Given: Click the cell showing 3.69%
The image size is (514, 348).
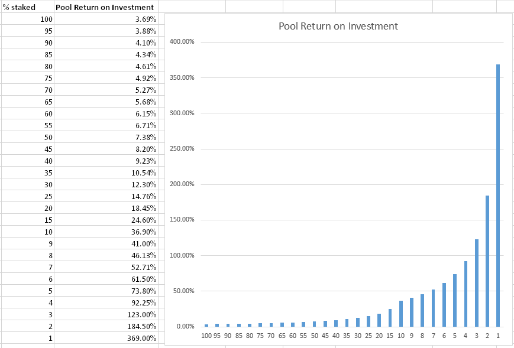Looking at the screenshot, I should [106, 19].
